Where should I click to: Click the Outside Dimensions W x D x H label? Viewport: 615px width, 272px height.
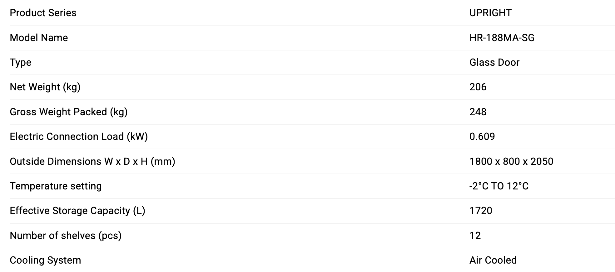click(92, 161)
